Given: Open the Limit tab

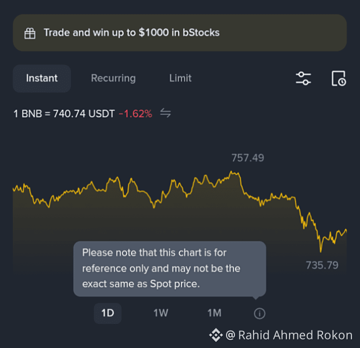Looking at the screenshot, I should [180, 78].
